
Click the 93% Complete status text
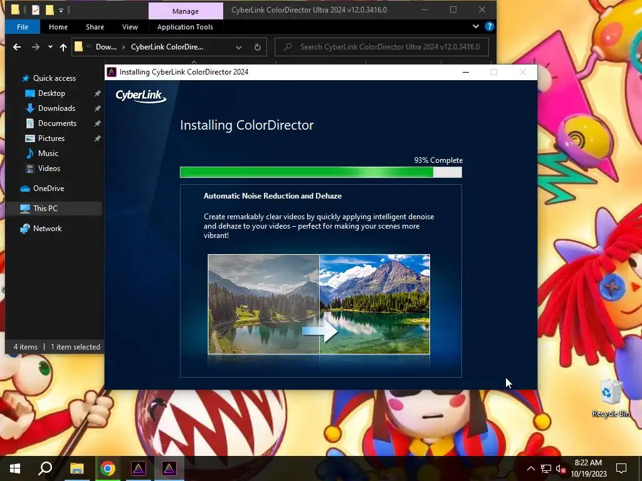click(x=438, y=160)
